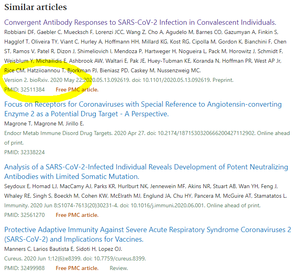Click 'of print.' line under Endocr citation
Screen dimensions: 304x276
[x=14, y=143]
